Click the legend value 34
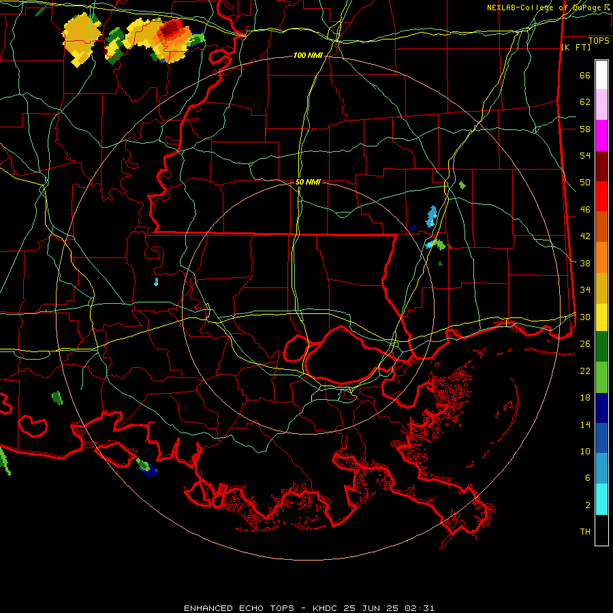This screenshot has width=613, height=613. point(585,290)
